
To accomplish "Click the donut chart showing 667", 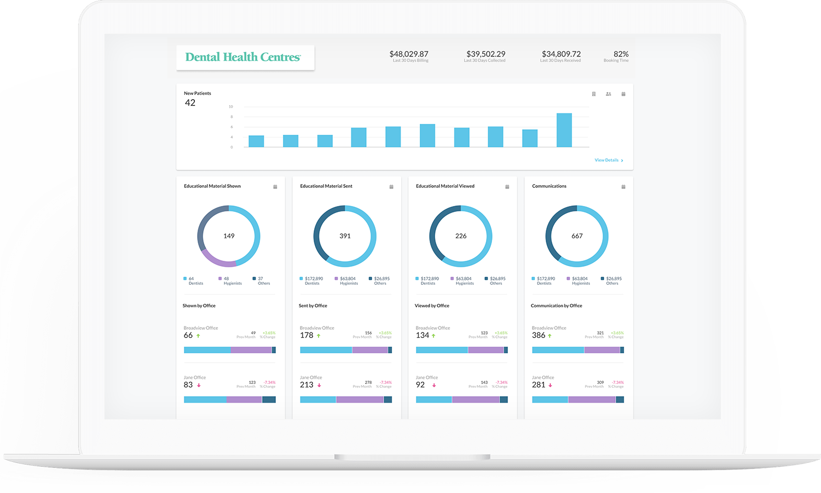I will click(577, 236).
